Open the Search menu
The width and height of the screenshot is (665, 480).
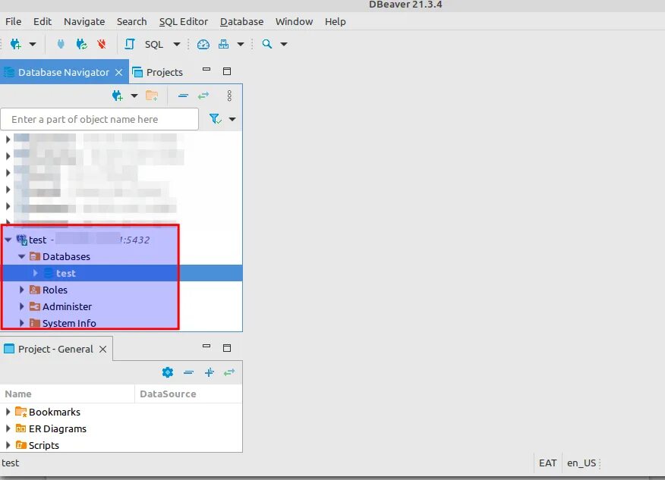tap(132, 21)
